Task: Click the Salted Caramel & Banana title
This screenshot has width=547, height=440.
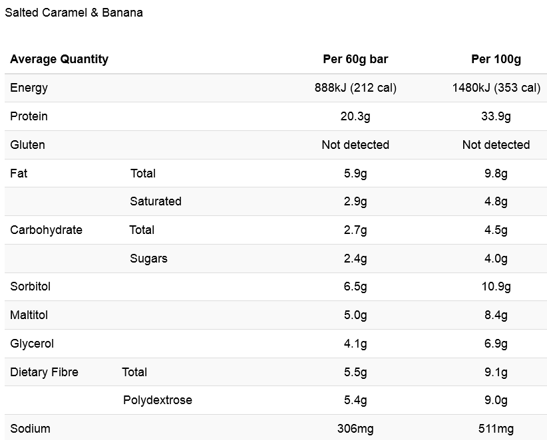Action: pos(74,13)
